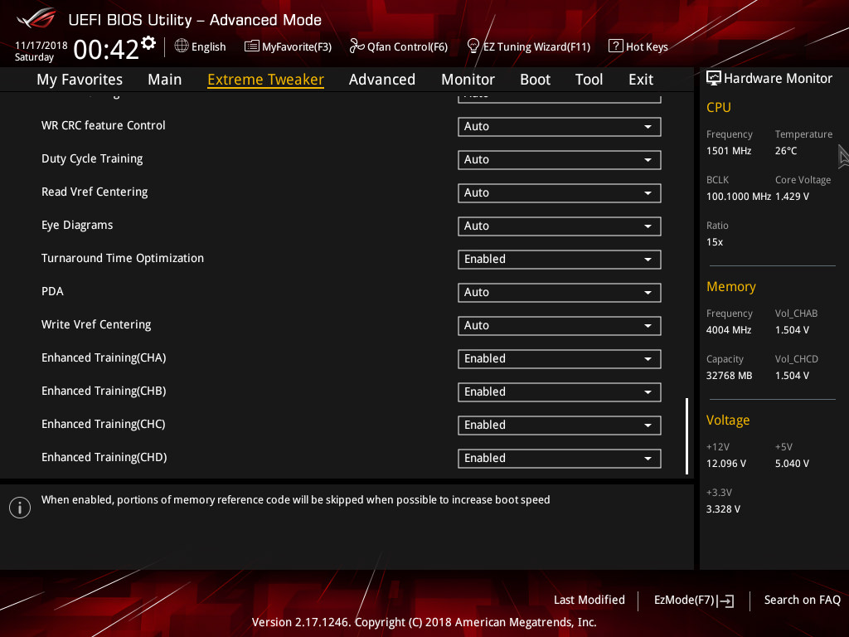Click Search on FAQ link
This screenshot has width=849, height=637.
803,601
